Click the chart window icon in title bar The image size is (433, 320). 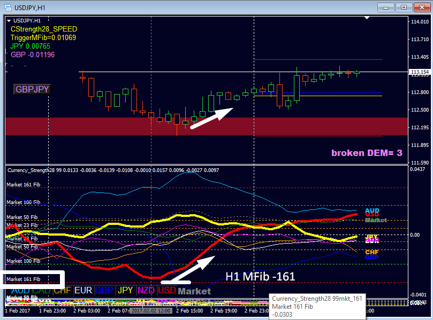(x=8, y=7)
